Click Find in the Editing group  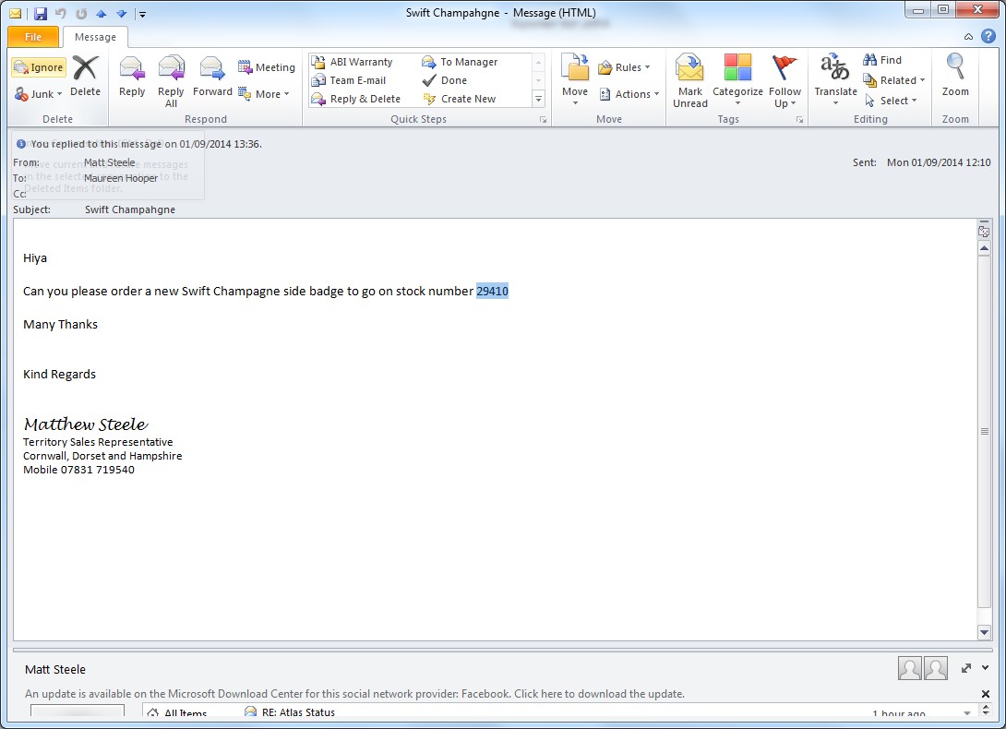tap(882, 60)
